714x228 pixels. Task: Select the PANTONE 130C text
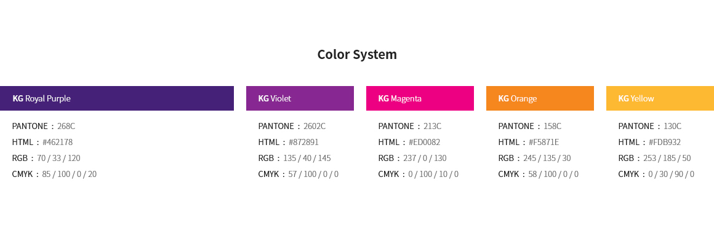[673, 126]
